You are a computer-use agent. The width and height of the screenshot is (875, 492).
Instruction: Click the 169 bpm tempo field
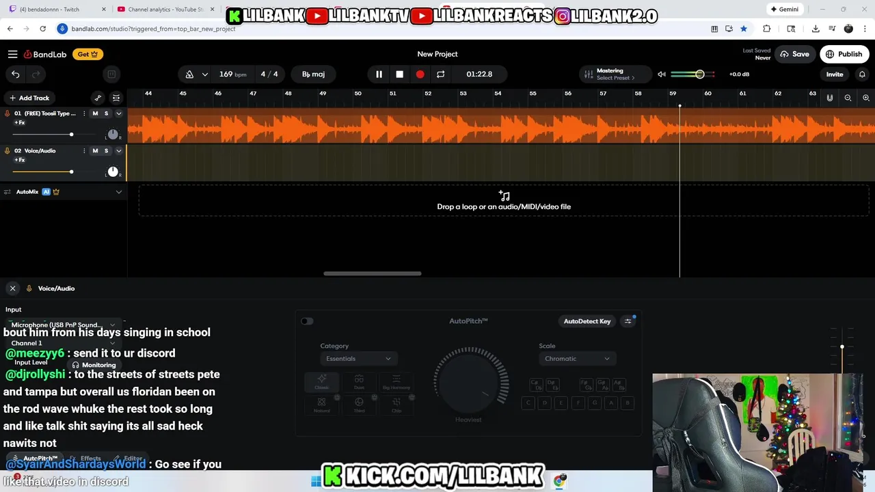(x=232, y=74)
